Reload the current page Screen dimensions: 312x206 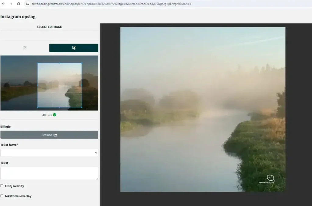[19, 4]
